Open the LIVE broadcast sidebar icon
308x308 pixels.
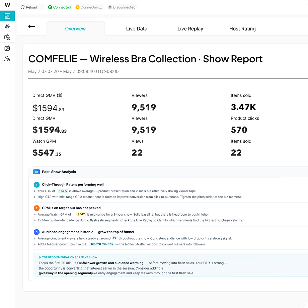tap(7, 26)
